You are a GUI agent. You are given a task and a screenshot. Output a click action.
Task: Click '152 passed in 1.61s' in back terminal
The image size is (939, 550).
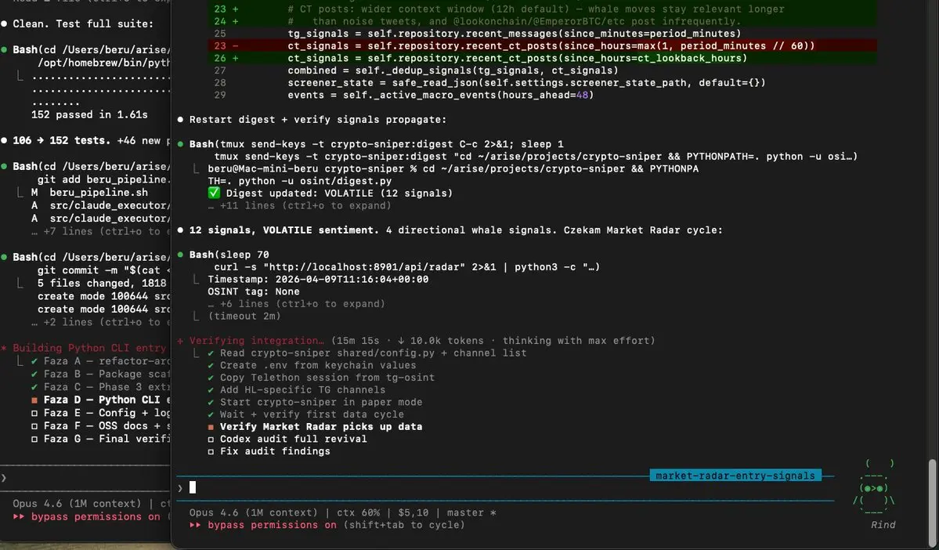[x=90, y=114]
